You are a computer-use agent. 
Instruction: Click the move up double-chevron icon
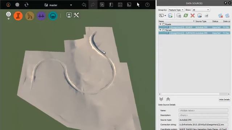click(168, 99)
